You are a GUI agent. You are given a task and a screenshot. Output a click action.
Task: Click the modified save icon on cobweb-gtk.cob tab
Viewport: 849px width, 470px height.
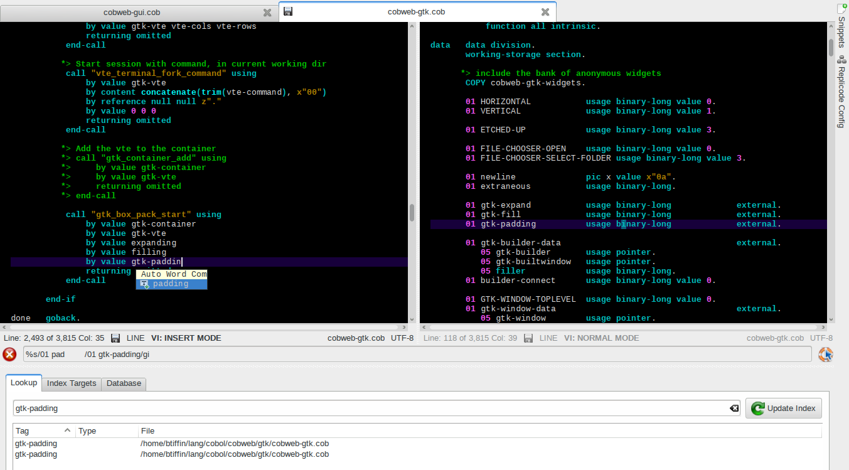(x=287, y=11)
